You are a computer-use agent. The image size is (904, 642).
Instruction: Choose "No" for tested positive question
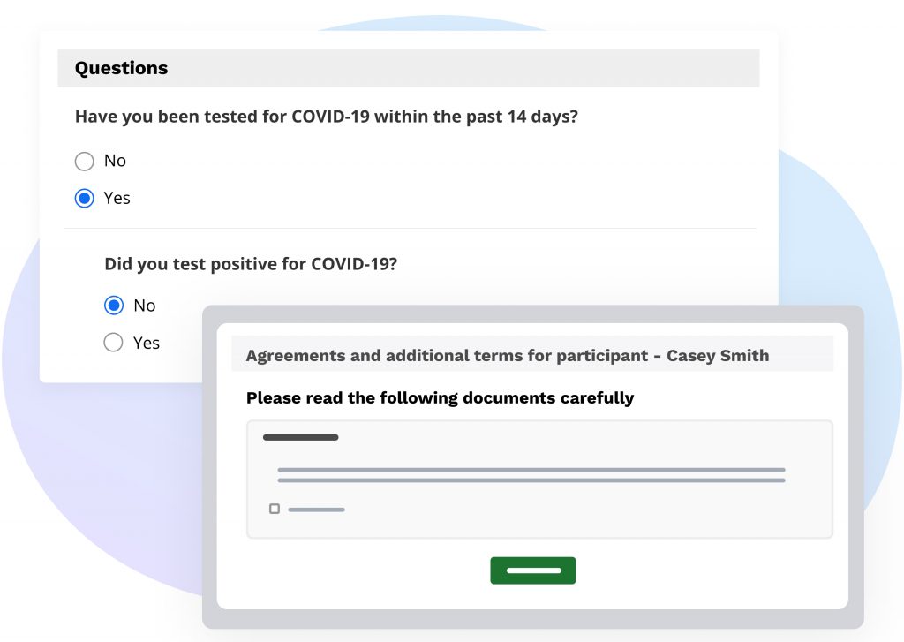[x=113, y=306]
